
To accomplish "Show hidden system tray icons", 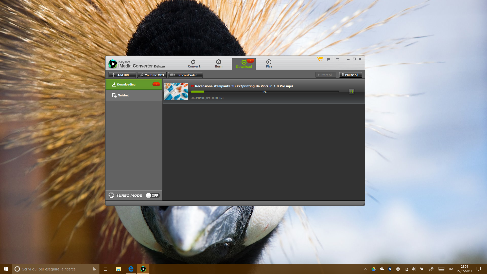I will (366, 269).
